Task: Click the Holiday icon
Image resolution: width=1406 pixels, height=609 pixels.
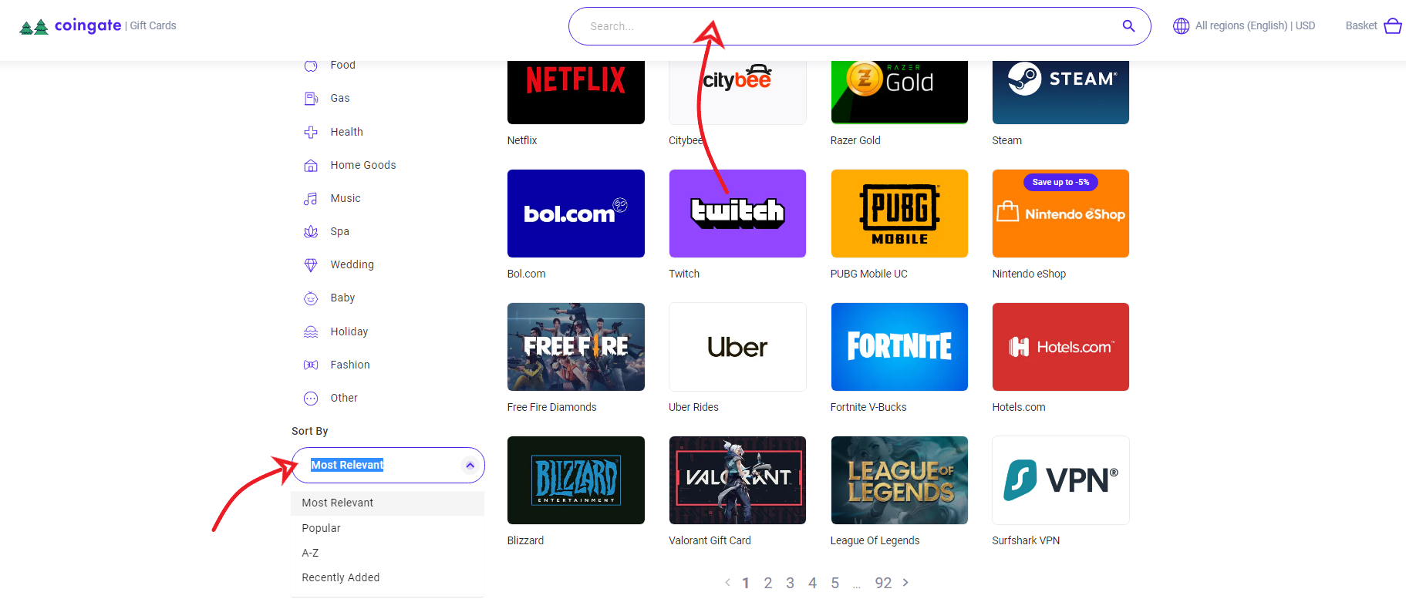Action: click(x=311, y=331)
